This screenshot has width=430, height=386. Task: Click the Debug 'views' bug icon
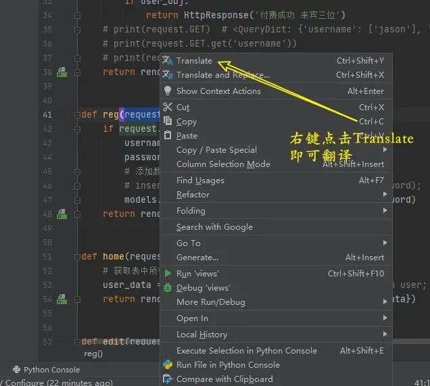[x=168, y=288]
